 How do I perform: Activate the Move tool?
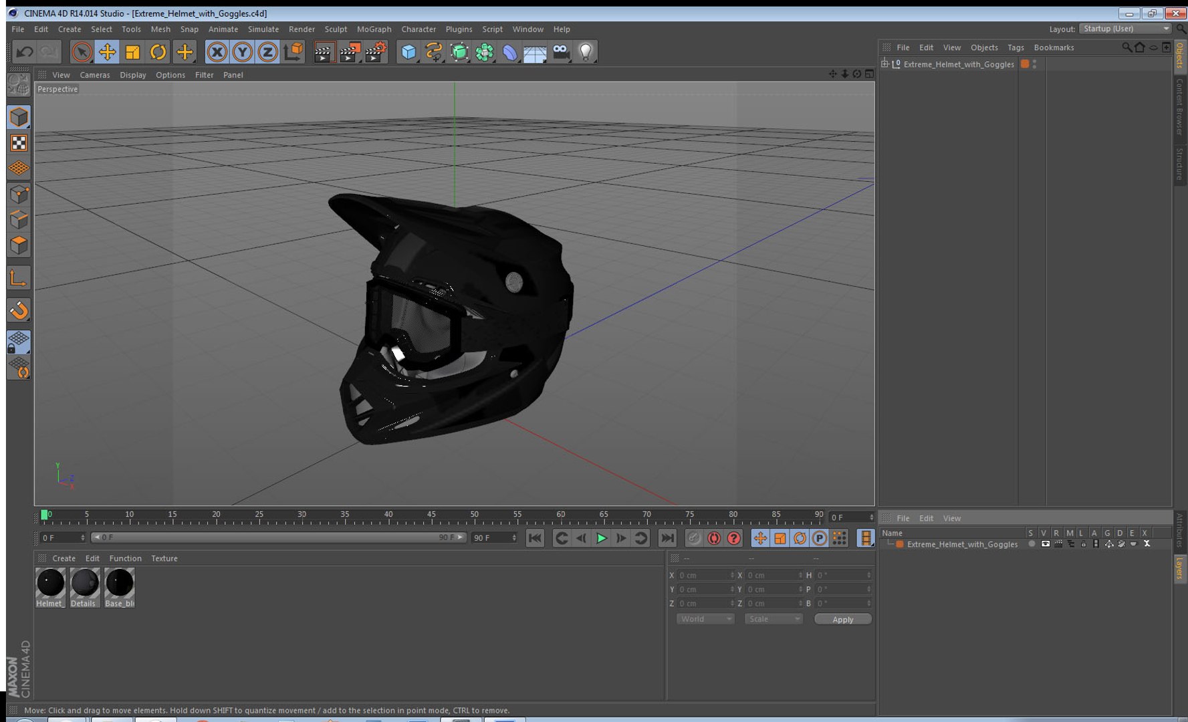(107, 51)
